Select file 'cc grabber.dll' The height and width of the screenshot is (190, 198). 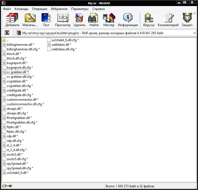(x=18, y=72)
